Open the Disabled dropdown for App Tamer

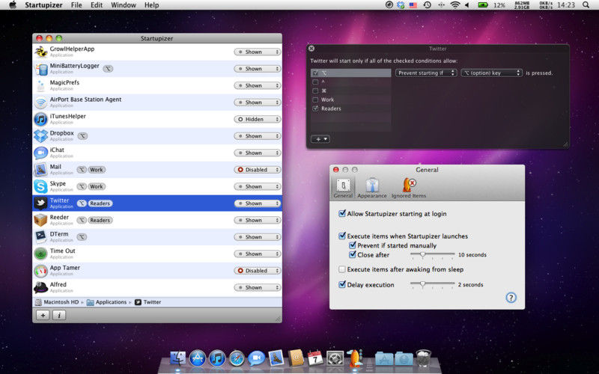pyautogui.click(x=258, y=271)
